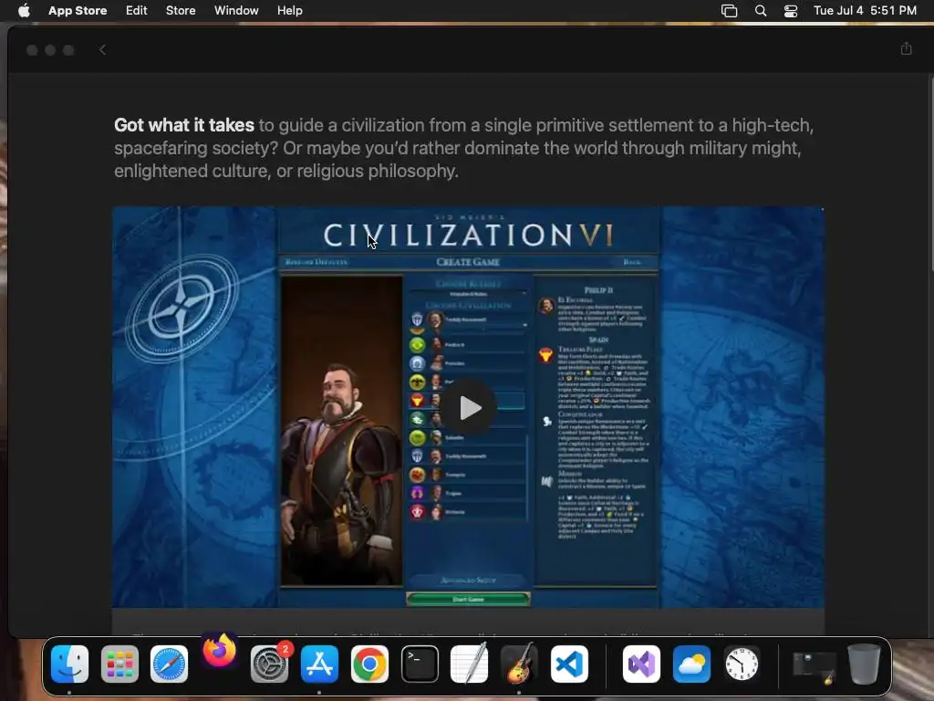Click the green Start Game button in the video
The height and width of the screenshot is (701, 934).
pyautogui.click(x=468, y=599)
